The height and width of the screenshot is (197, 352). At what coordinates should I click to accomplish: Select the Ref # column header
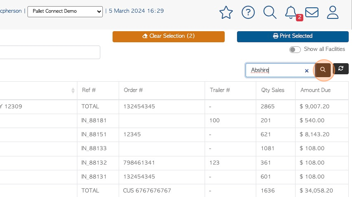[x=89, y=90]
